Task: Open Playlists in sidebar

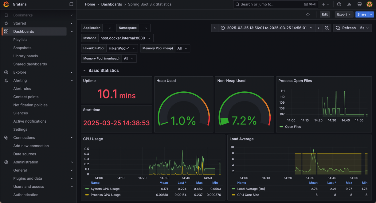Action: pyautogui.click(x=20, y=40)
